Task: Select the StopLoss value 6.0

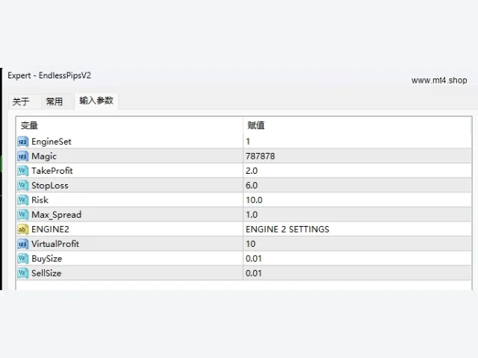Action: click(357, 186)
